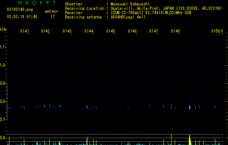Select the ICOM IC-706mkII receiver text
This screenshot has height=145, width=228.
[151, 13]
